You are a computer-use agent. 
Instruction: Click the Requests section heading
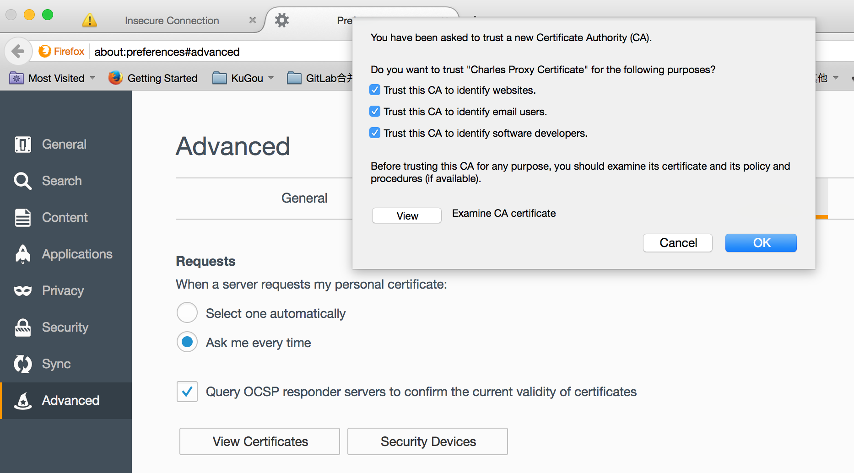coord(205,261)
